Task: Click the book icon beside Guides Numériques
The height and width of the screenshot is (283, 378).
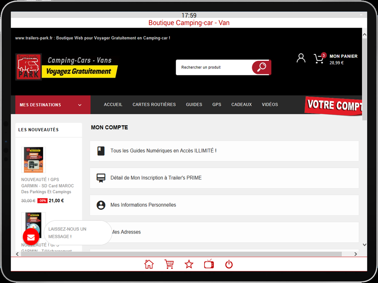Action: pyautogui.click(x=101, y=151)
